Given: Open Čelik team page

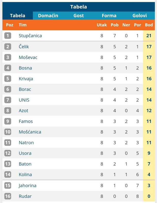Looking at the screenshot, I should click(x=24, y=46).
